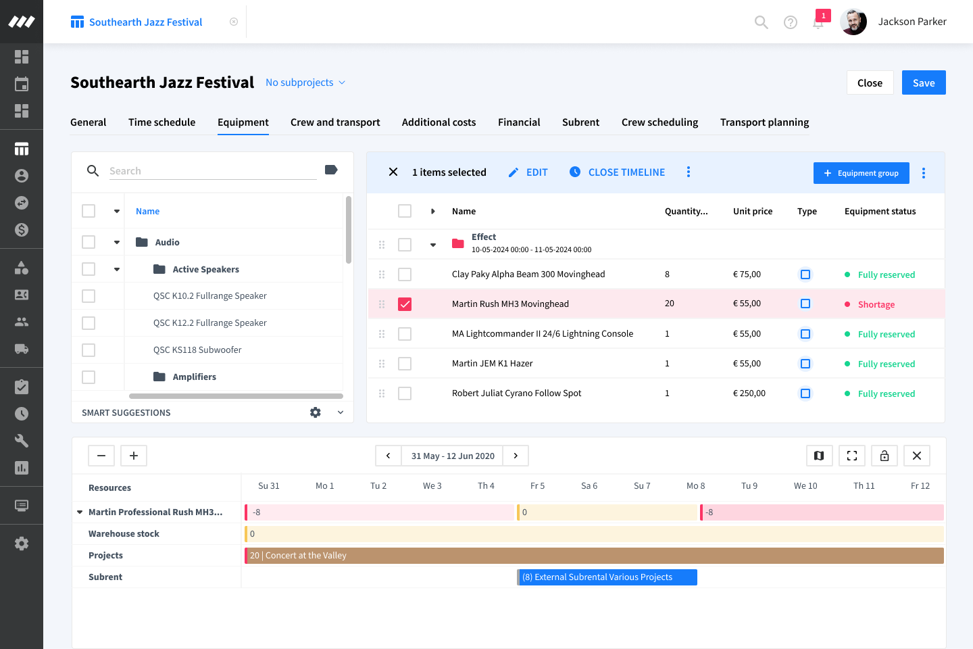Screen dimensions: 973x649
Task: Click the equipment Search input field
Action: click(x=213, y=171)
